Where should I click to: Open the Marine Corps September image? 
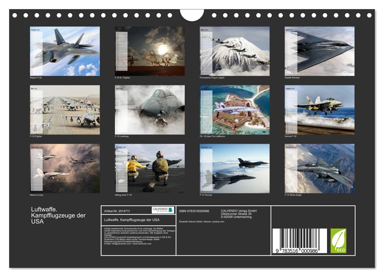tap(65, 168)
